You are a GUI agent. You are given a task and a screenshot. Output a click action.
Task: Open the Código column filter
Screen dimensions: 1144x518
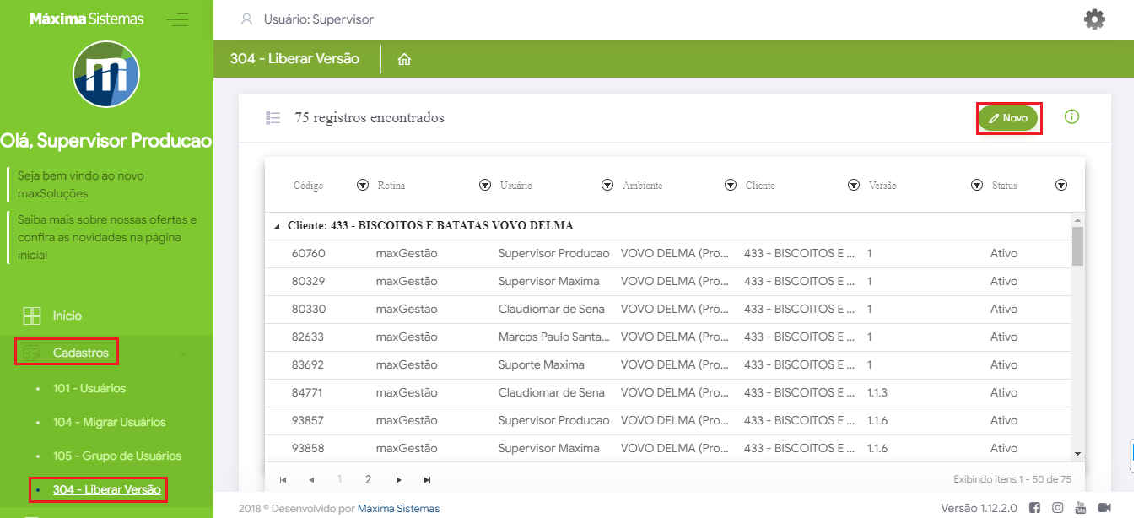(363, 186)
